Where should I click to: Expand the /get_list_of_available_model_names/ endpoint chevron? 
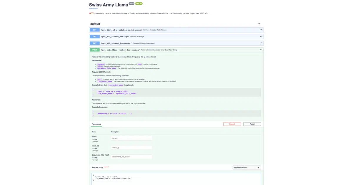pos(261,30)
